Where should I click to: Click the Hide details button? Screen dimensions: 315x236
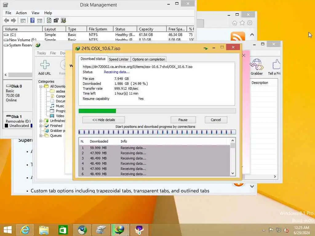tap(103, 120)
